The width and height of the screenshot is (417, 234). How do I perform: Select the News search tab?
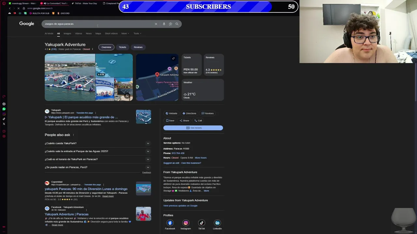[89, 33]
